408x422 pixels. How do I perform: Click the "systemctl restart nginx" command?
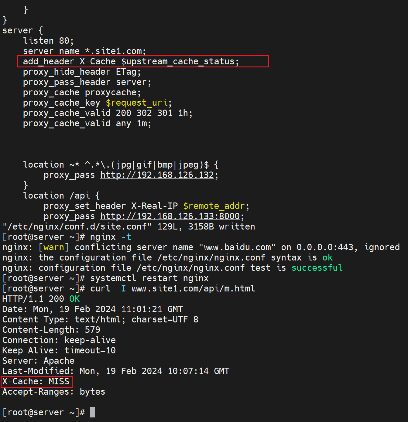pos(149,278)
